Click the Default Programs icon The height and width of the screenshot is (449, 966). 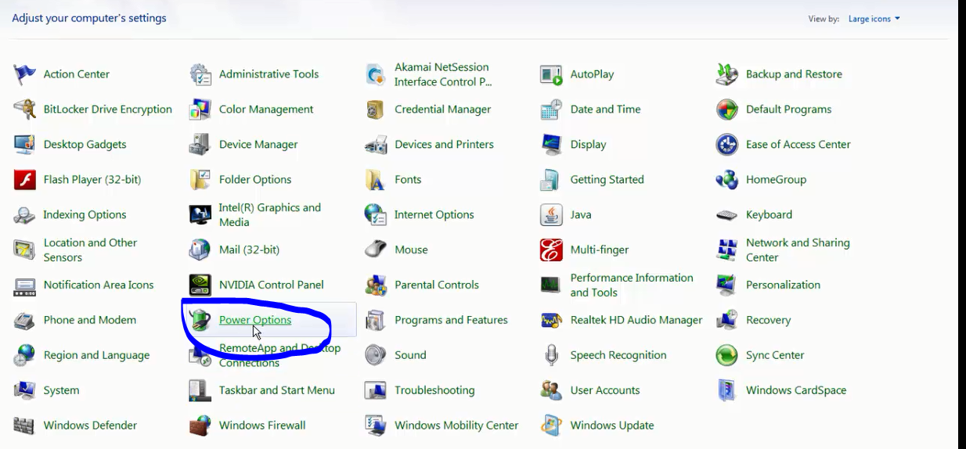tap(727, 110)
